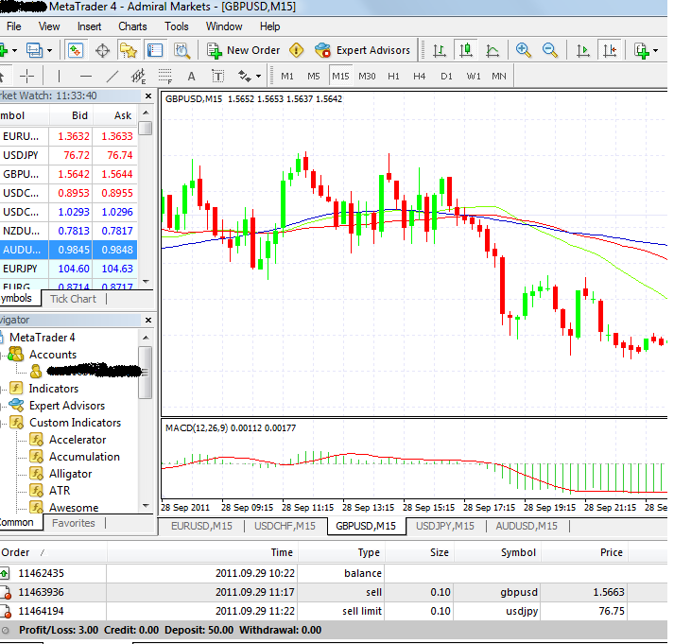Set timeframe to M1
Screen dimensions: 674x644
click(287, 76)
